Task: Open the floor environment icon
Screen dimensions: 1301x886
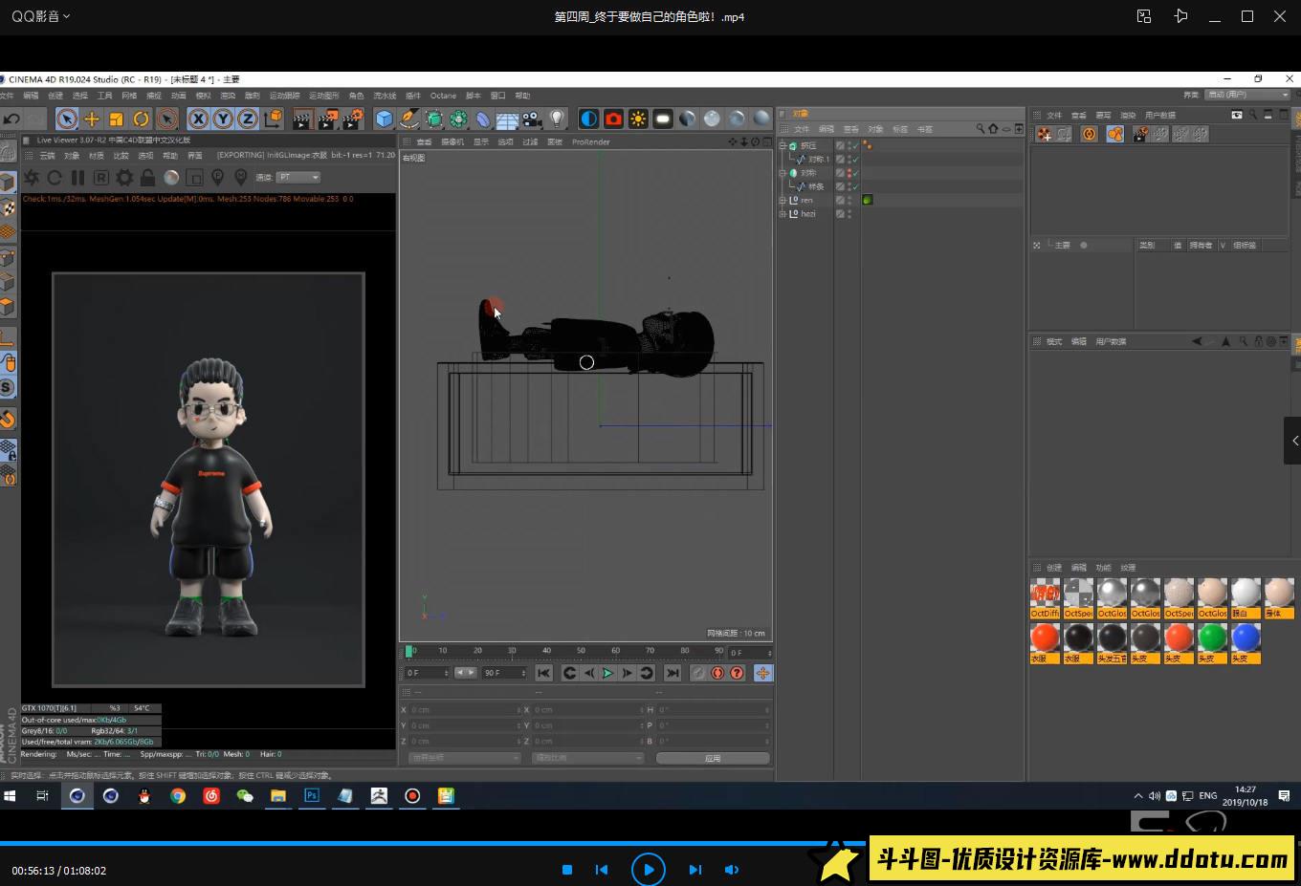Action: [508, 119]
